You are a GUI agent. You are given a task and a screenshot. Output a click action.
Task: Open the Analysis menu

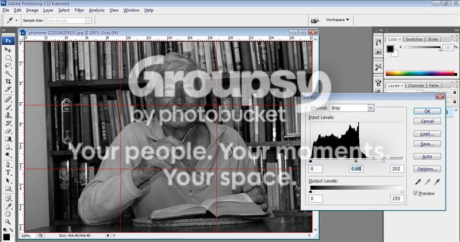coord(97,10)
